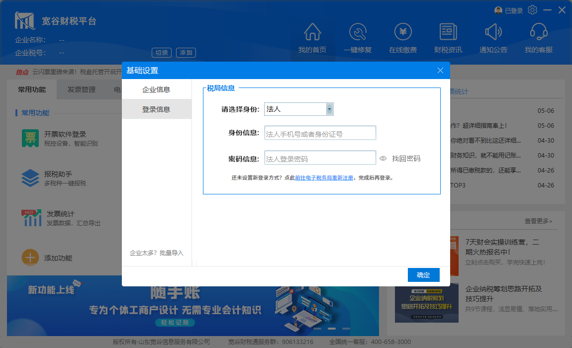Image resolution: width=572 pixels, height=348 pixels.
Task: Click 批量导入 in the dialog sidebar
Action: [172, 253]
